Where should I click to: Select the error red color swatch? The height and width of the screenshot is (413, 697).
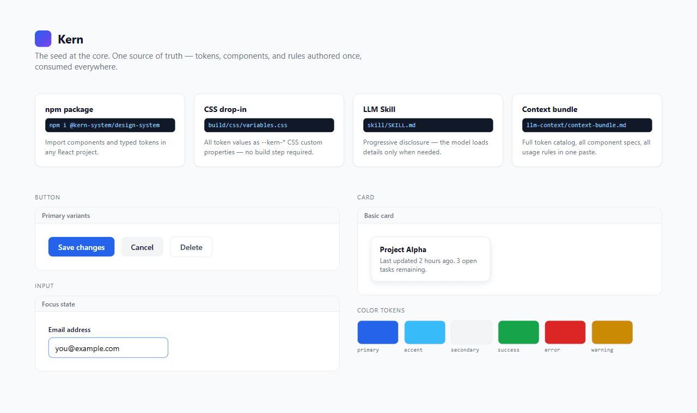coord(565,332)
